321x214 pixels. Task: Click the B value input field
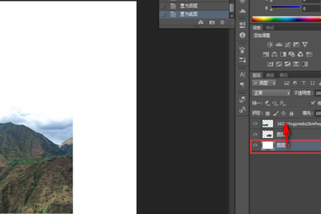tap(311, 9)
